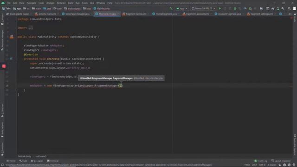Open the Build Variants sidebar tab
This screenshot has width=297, height=167.
coord(2,130)
